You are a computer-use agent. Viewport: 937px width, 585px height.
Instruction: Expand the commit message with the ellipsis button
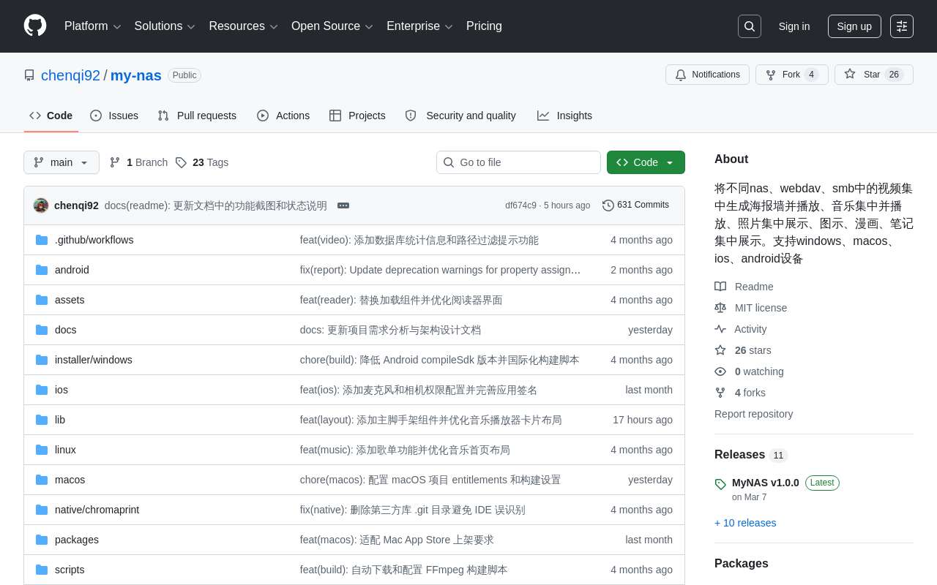(x=343, y=205)
